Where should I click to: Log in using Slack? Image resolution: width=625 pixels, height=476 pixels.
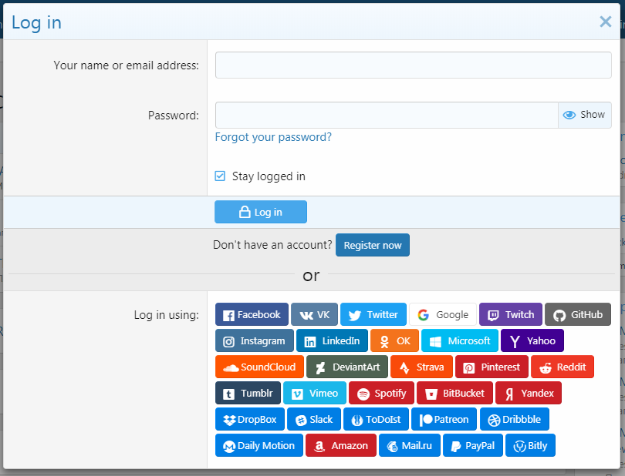point(314,420)
